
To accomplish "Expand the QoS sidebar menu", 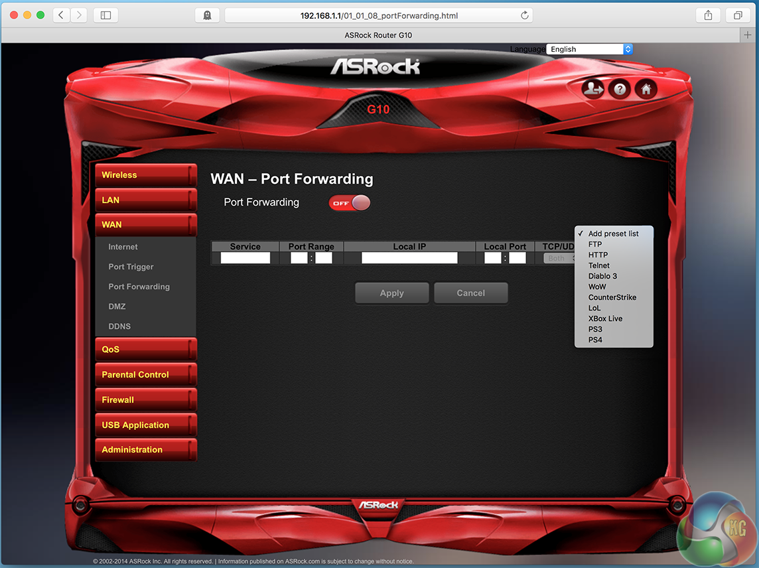I will click(x=146, y=349).
